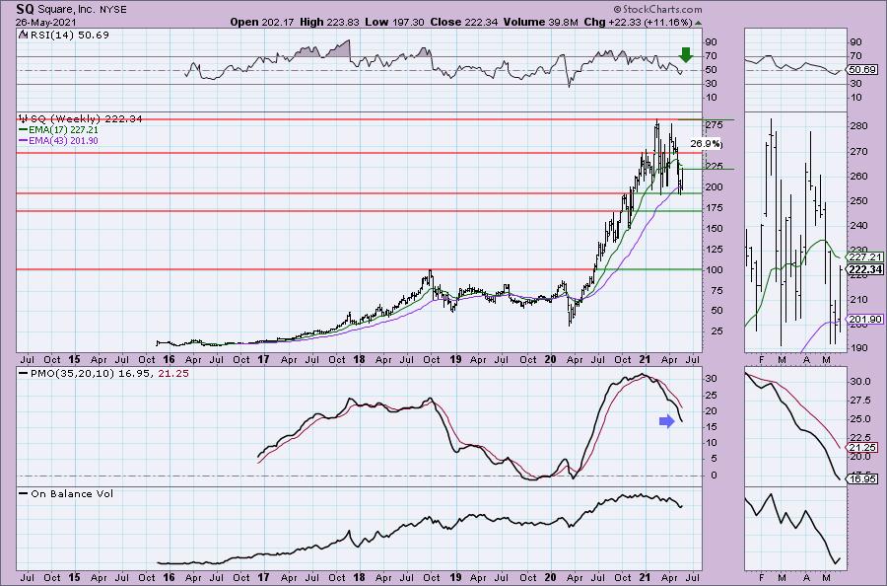887x586 pixels.
Task: Click the 21 year label on price axis
Action: (x=646, y=359)
